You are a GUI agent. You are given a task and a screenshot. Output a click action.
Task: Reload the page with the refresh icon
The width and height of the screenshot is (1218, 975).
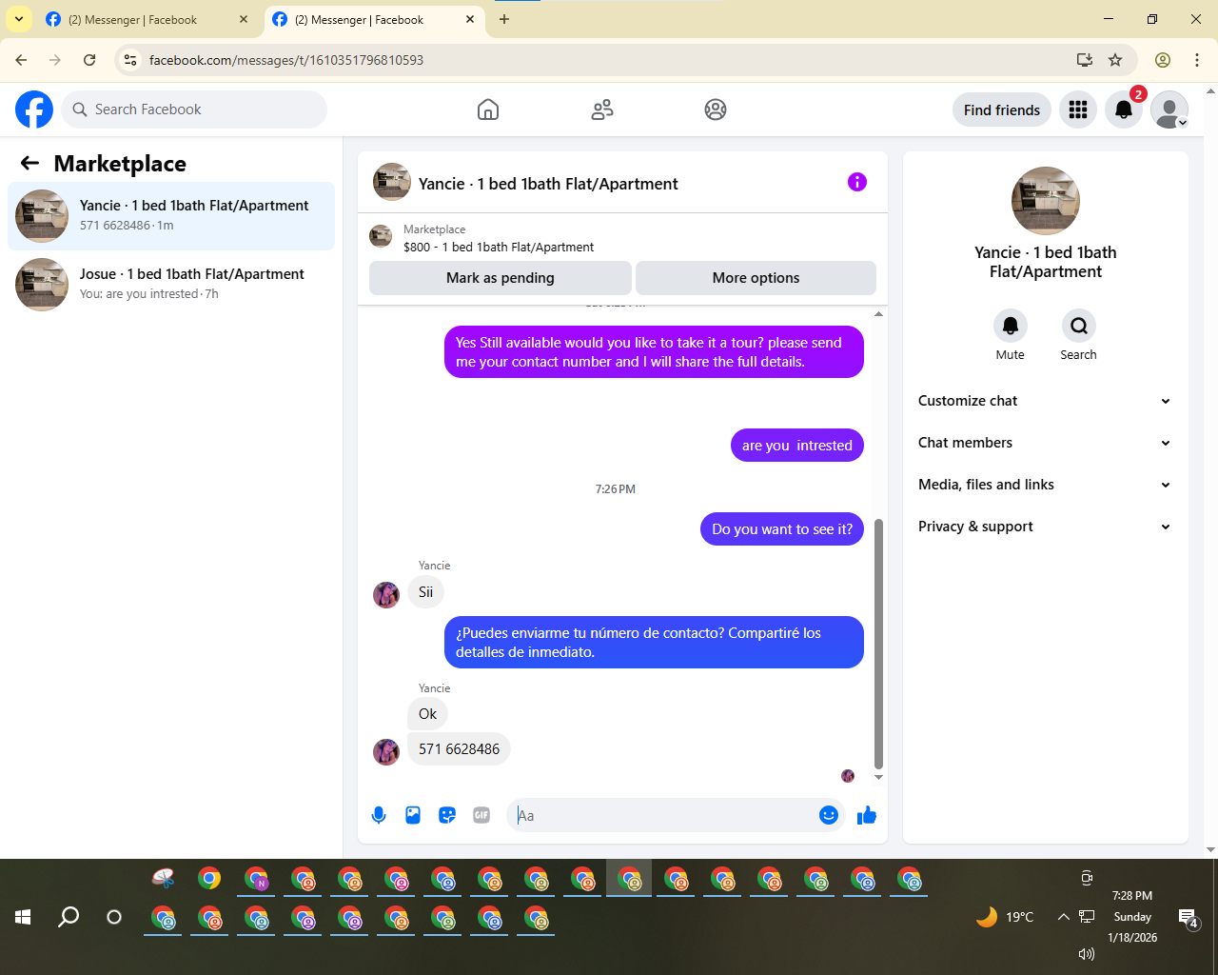(x=89, y=60)
